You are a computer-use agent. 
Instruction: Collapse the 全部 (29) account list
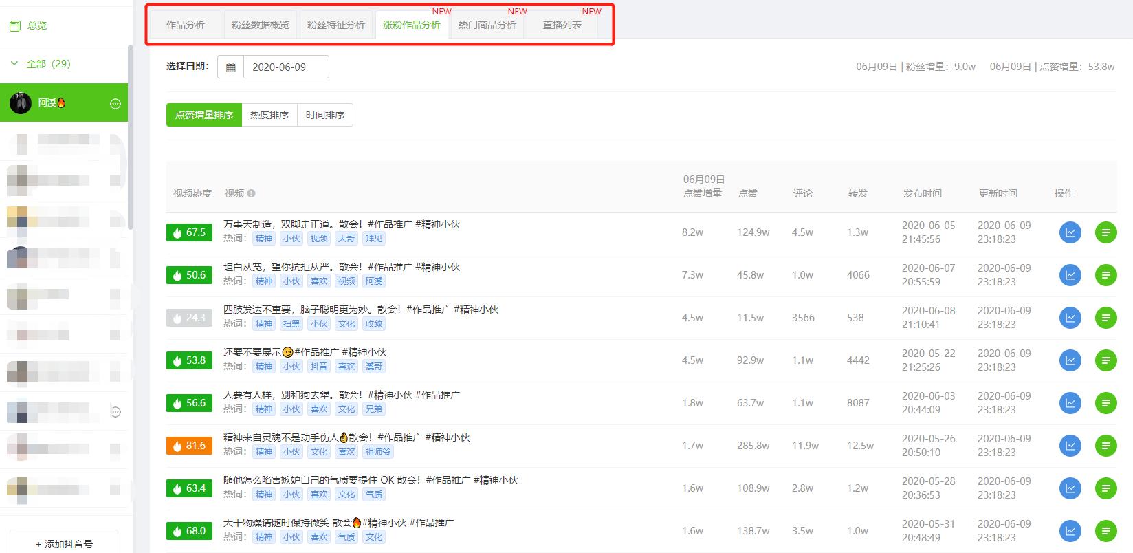[x=14, y=64]
